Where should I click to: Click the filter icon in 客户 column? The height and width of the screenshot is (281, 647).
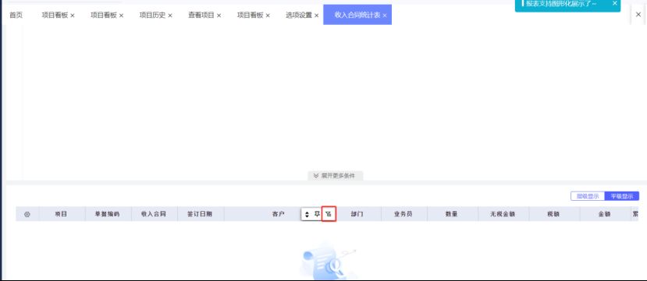[x=329, y=214]
